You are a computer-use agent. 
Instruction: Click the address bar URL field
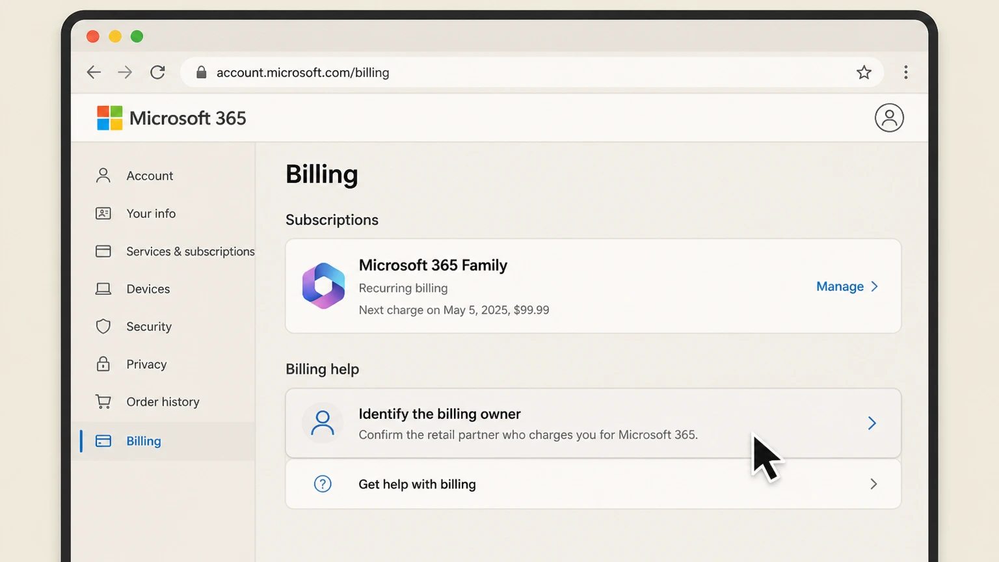531,72
